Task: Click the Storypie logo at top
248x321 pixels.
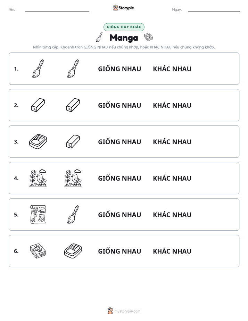Action: point(124,8)
